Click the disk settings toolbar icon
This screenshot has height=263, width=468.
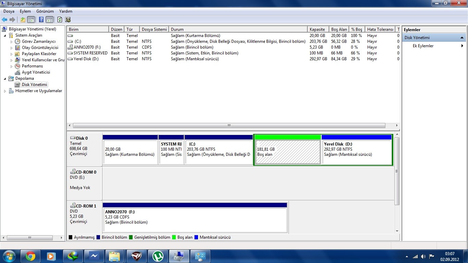coord(68,20)
